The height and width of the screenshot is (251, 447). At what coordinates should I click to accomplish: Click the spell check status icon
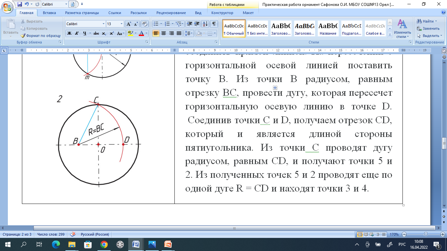[x=73, y=234]
